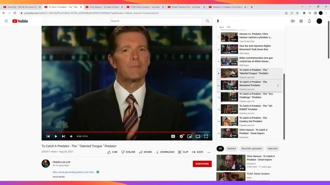This screenshot has width=330, height=185.
Task: Open the Charles Lee LUV channel avatar
Action: pos(46,163)
